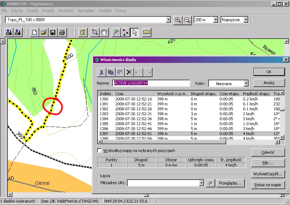This screenshot has height=205, width=290.
Task: Click the horizontal scrollbar of the track table
Action: tap(177, 142)
